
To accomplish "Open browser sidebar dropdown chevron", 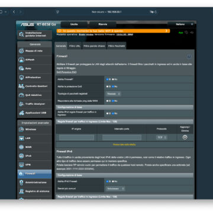I will pos(5,12).
